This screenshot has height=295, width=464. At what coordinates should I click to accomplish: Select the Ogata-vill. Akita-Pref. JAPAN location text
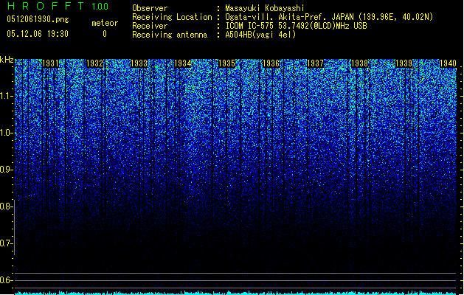[x=329, y=17]
